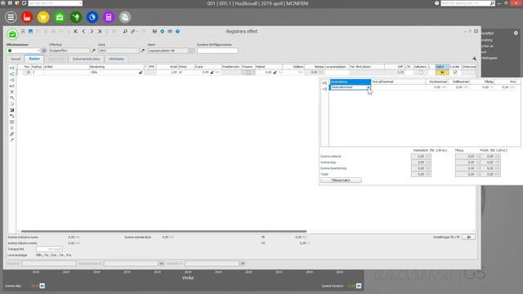Image resolution: width=523 pixels, height=294 pixels.
Task: Click the horizontal scrollbar of rows table
Action: tap(163, 231)
